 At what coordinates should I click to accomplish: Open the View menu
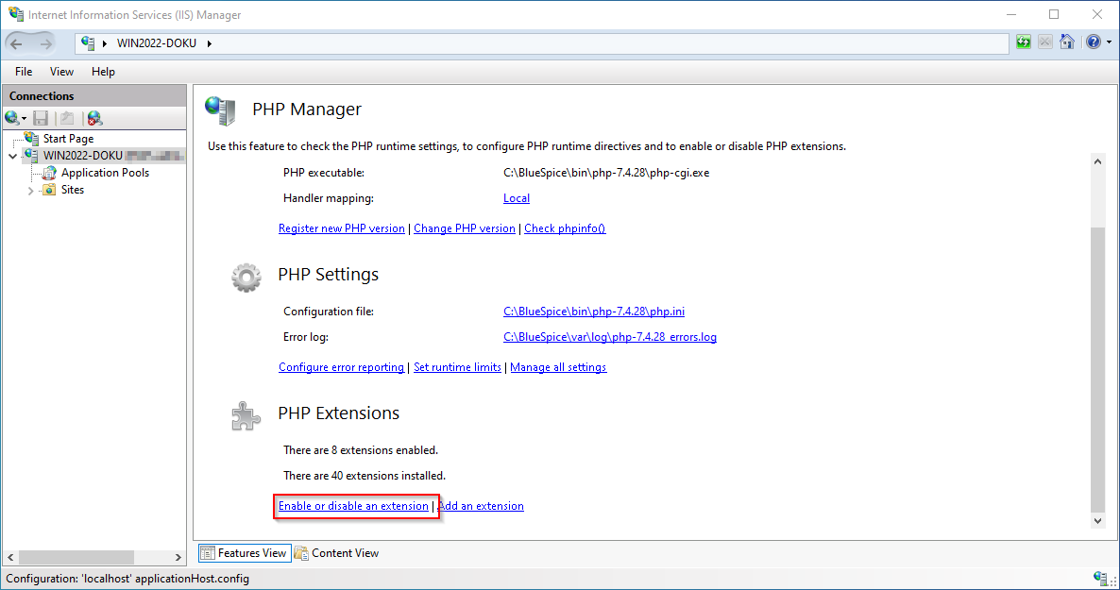61,72
